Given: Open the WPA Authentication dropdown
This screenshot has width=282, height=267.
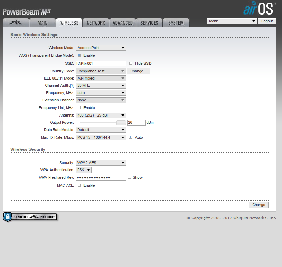Looking at the screenshot, I should 84,170.
